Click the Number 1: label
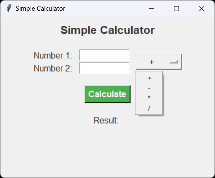 pos(53,55)
